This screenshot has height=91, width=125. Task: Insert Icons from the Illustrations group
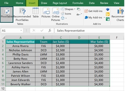point(66,14)
